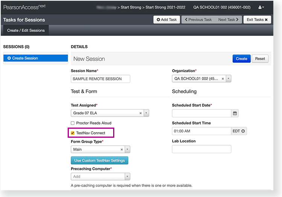Open the Scheduled Start Date calendar icon
Screen dimensions: 282x197
(235, 113)
